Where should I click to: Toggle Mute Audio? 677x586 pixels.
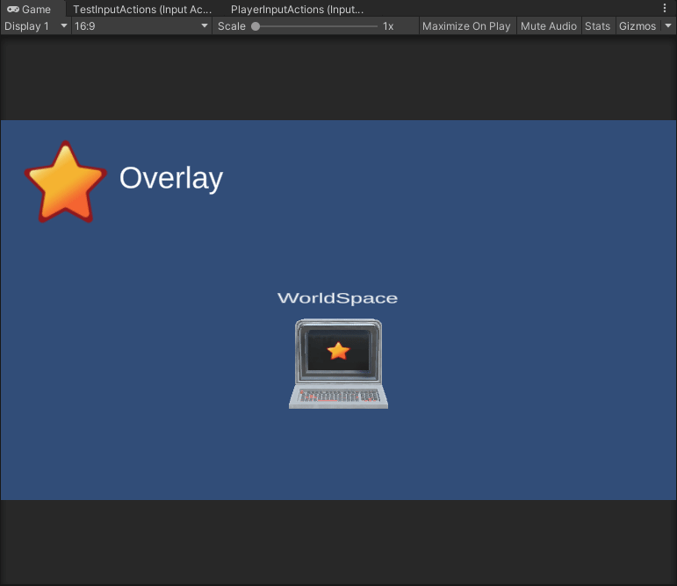548,26
